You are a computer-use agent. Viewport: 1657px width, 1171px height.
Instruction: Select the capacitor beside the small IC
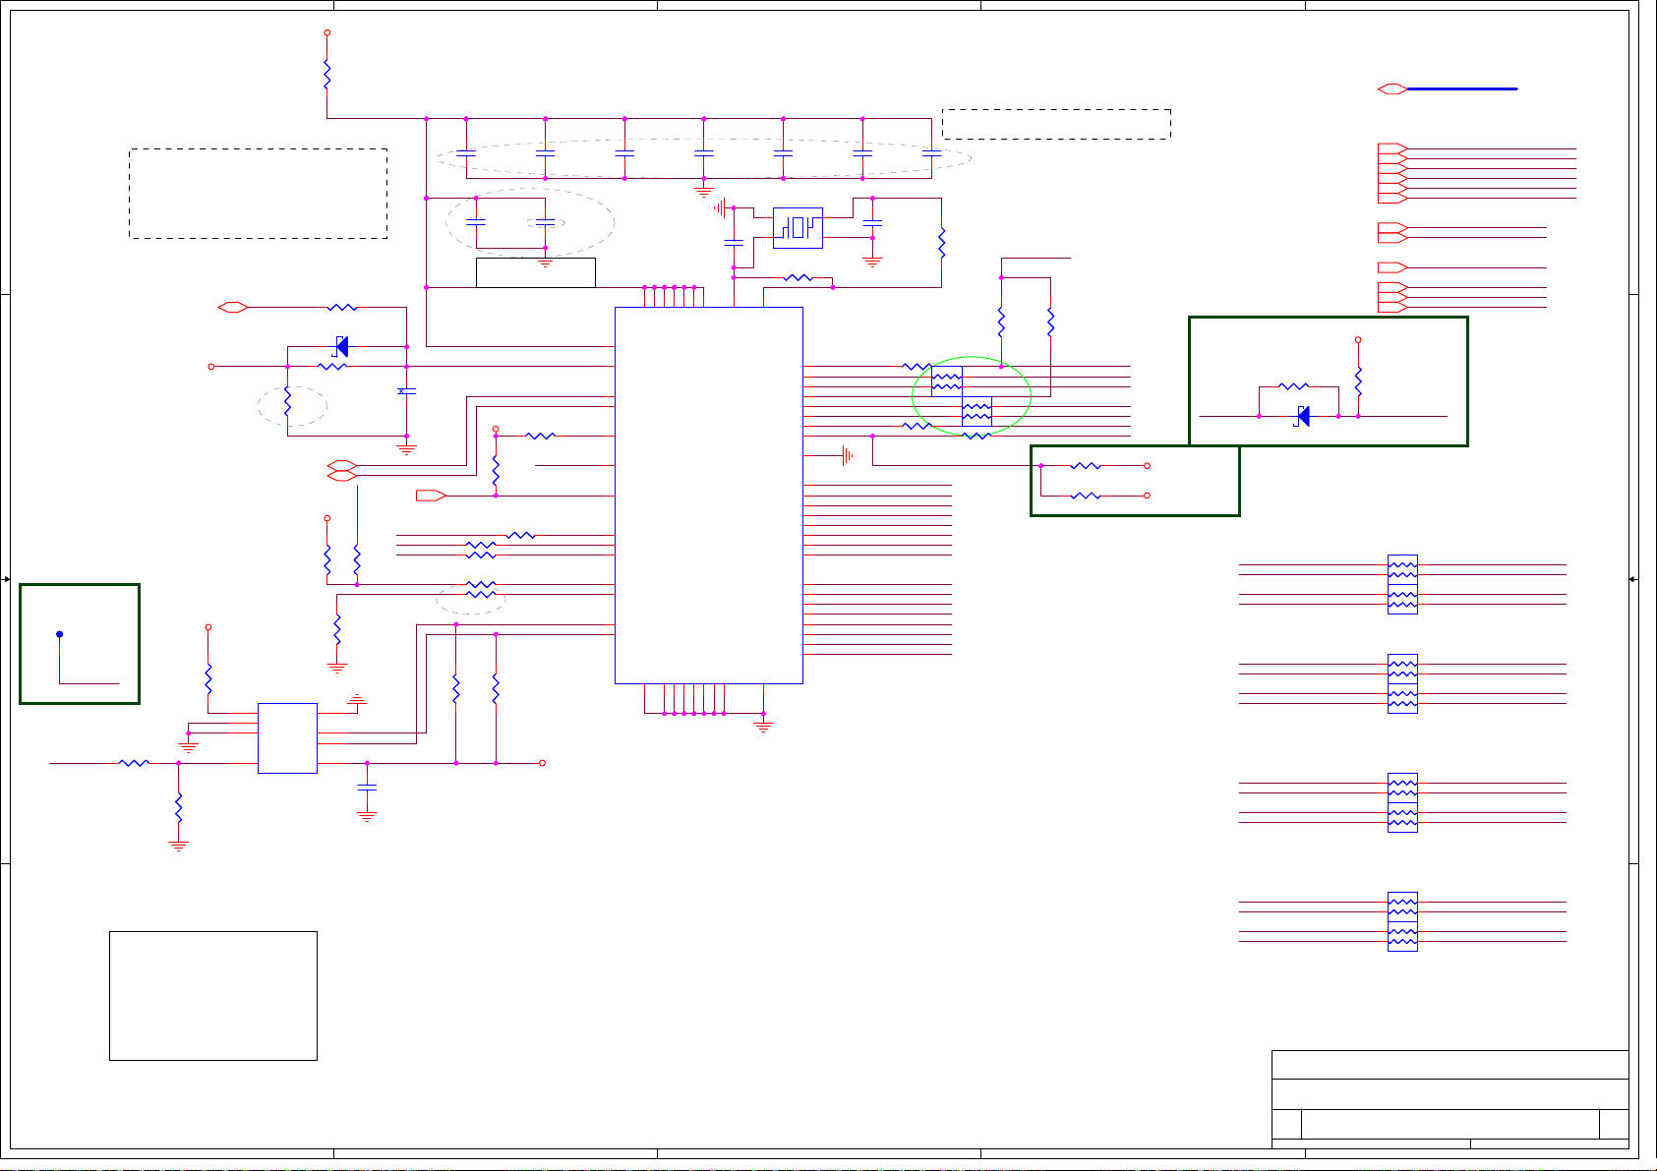pos(367,788)
